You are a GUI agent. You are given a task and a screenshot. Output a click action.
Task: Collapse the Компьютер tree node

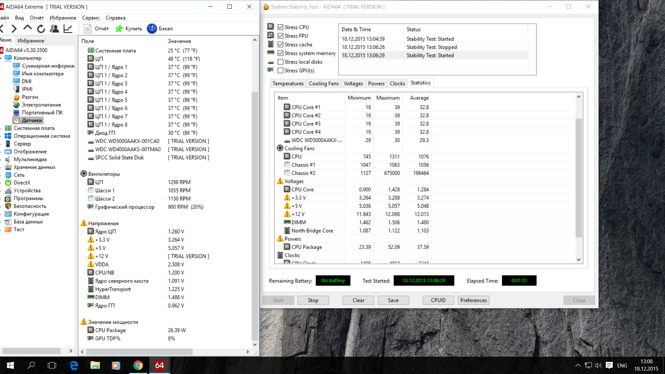(x=1, y=58)
